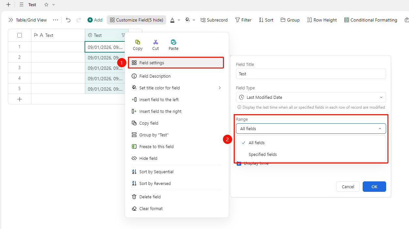Select Field Description menu item

pos(177,76)
